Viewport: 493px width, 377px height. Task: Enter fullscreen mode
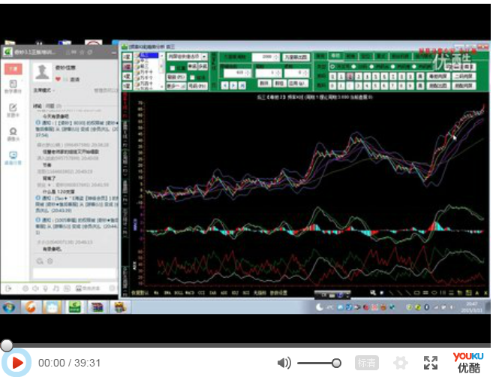[431, 363]
